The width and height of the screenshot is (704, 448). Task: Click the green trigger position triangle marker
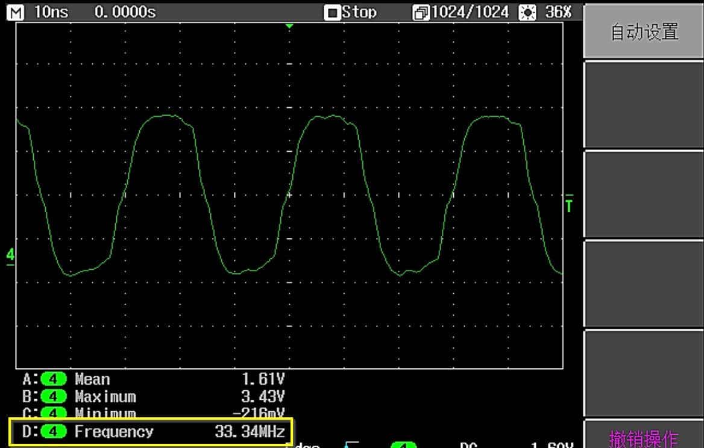289,26
